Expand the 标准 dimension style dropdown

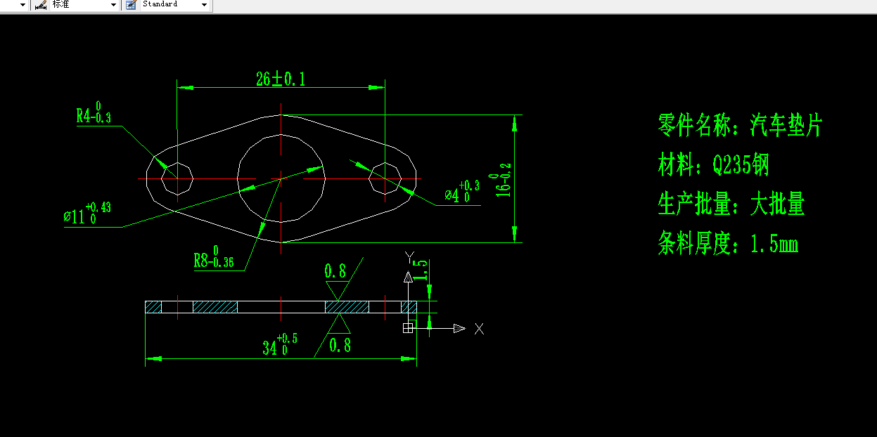point(114,5)
